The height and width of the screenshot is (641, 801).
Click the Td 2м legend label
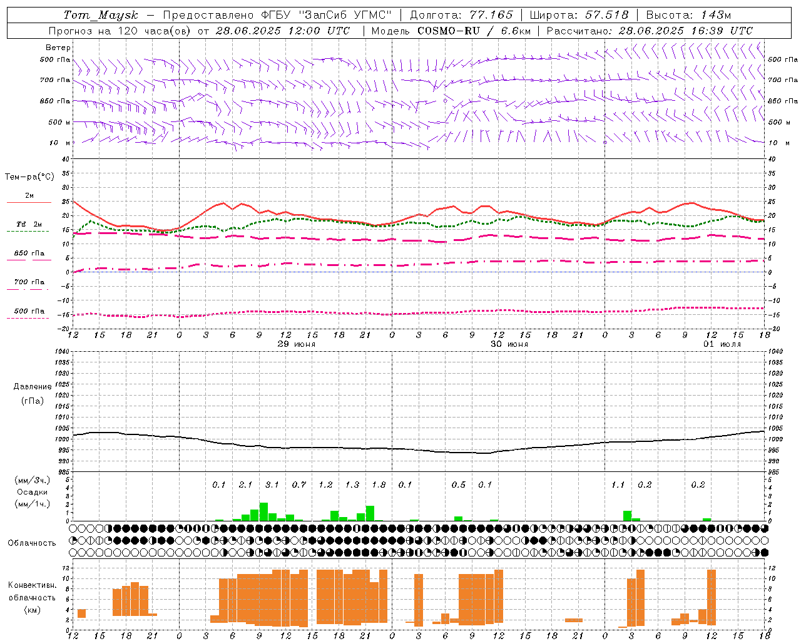29,224
